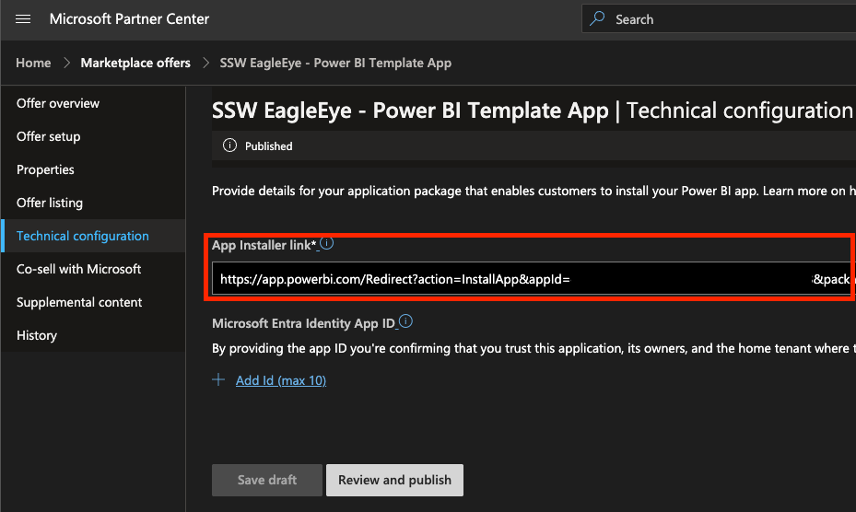
Task: Click info icon beside App Installer link
Action: (x=326, y=243)
